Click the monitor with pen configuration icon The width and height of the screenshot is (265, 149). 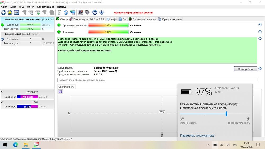pos(81,12)
